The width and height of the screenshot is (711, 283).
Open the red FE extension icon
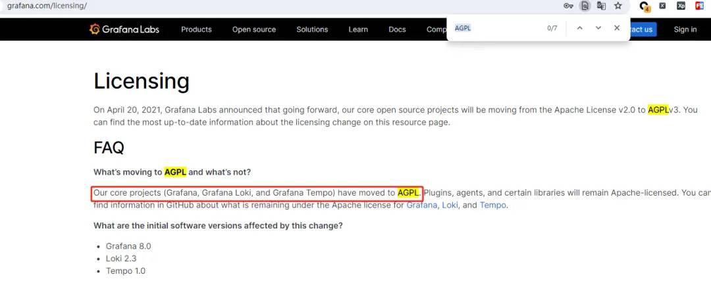[x=700, y=6]
